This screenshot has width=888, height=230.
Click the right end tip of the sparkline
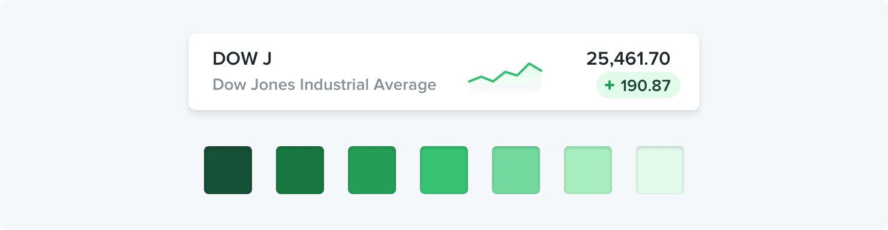pyautogui.click(x=541, y=71)
